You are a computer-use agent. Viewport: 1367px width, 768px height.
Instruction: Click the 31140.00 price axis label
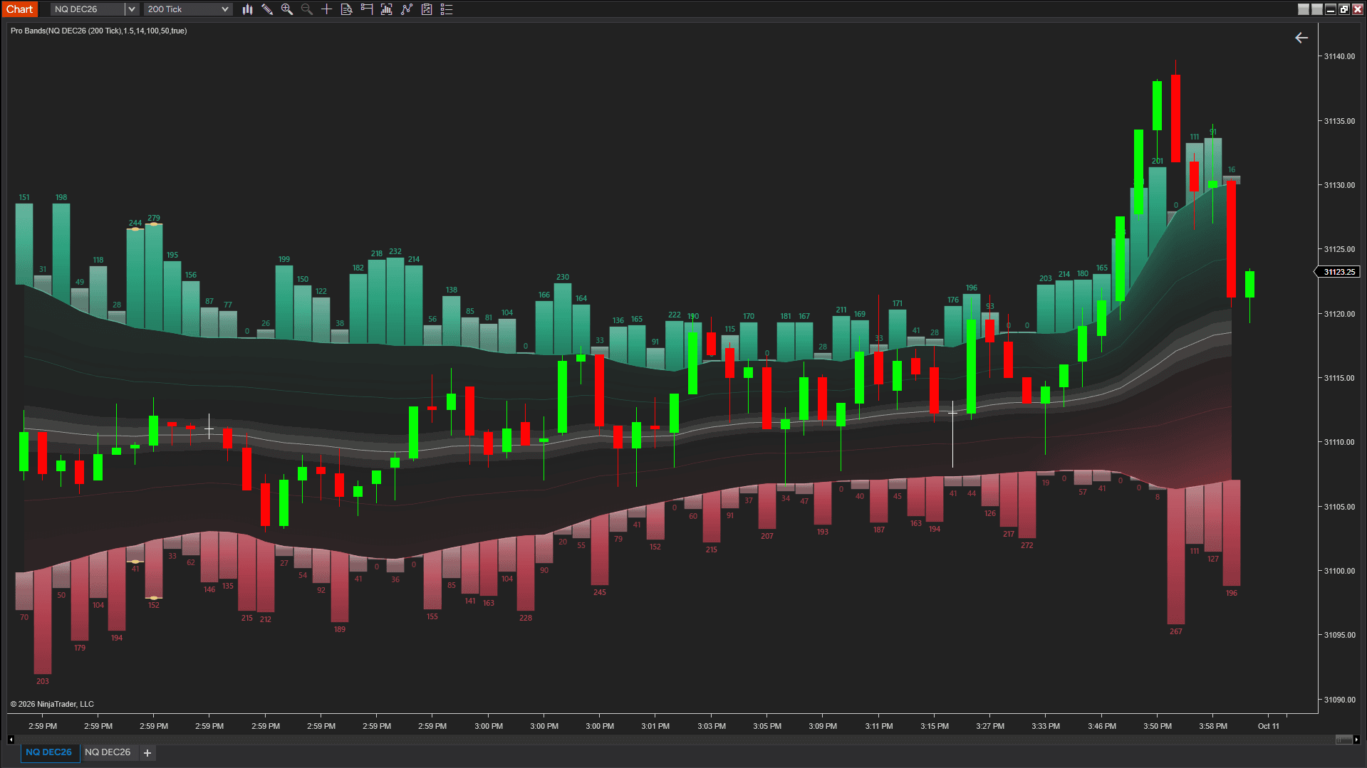1339,56
